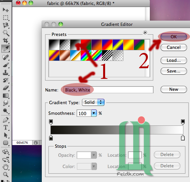Select the white color stop below gradient bar
Screen dimensions: 190x182
pos(183,138)
